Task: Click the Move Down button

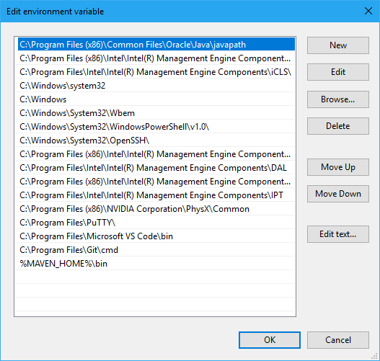Action: pos(338,194)
